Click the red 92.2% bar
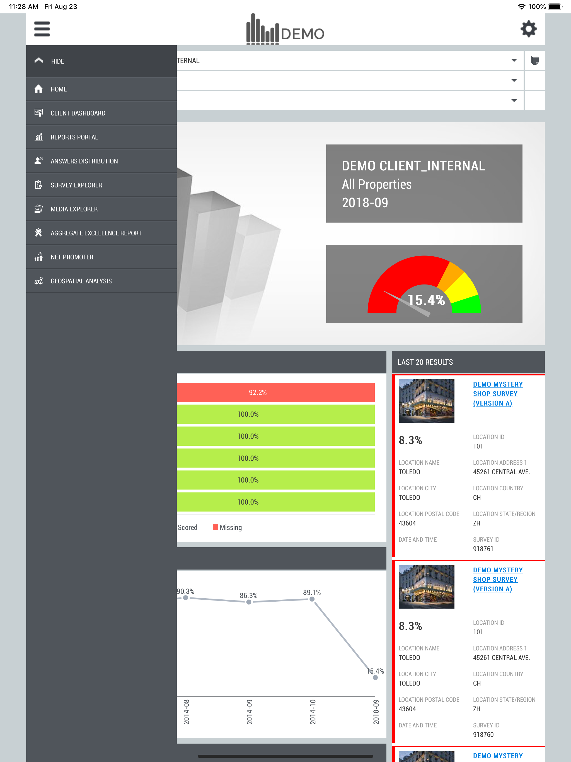The height and width of the screenshot is (762, 571). (x=275, y=392)
